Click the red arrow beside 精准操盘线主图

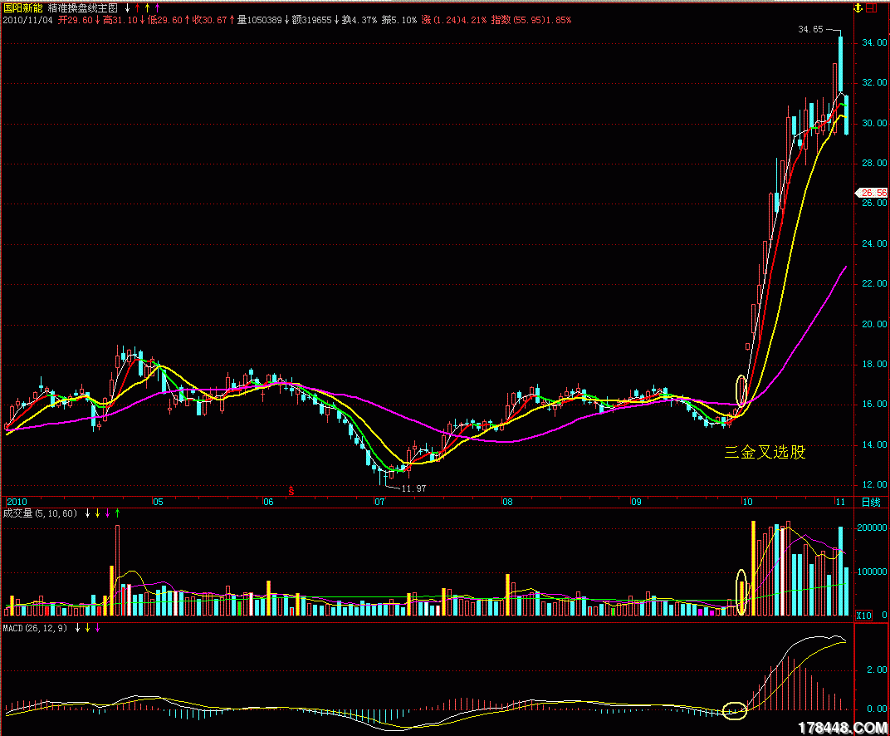(137, 8)
